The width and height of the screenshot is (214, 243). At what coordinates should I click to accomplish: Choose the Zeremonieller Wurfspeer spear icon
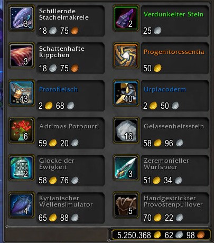click(126, 168)
